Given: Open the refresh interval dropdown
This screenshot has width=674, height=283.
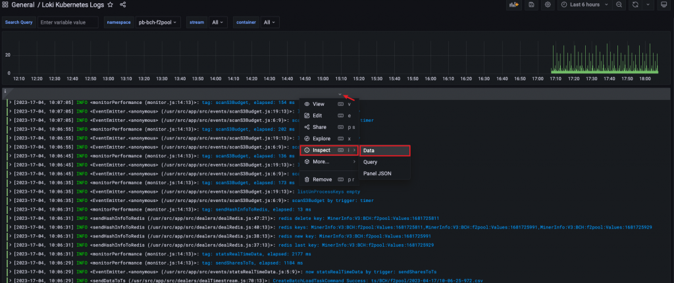Looking at the screenshot, I should pos(648,5).
